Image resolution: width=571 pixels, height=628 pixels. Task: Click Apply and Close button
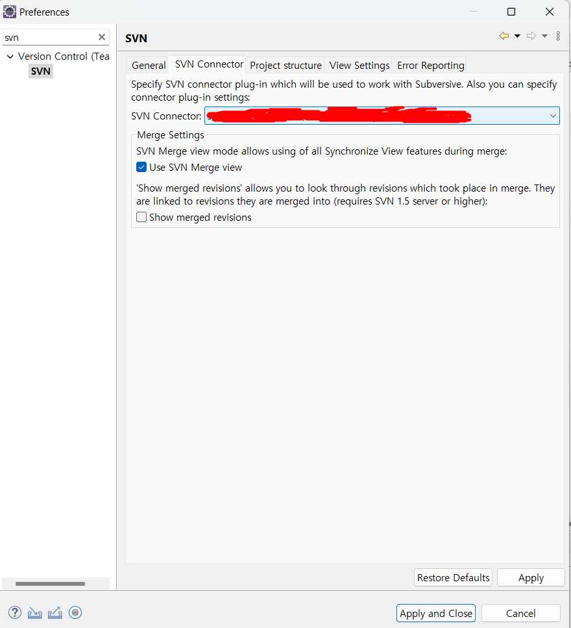click(x=436, y=613)
